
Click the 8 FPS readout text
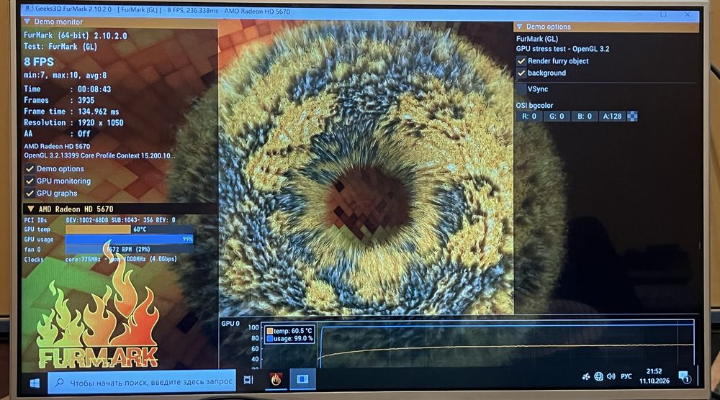(x=39, y=62)
